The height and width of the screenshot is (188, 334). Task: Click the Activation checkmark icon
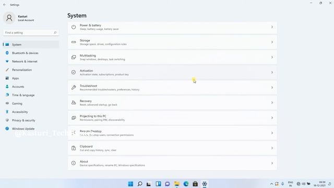pos(74,72)
